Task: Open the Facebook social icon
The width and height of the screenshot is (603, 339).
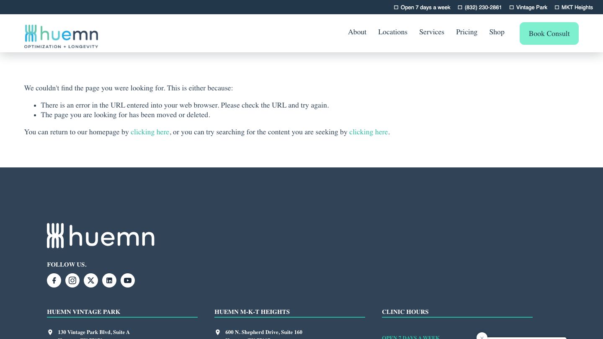Action: (x=54, y=280)
